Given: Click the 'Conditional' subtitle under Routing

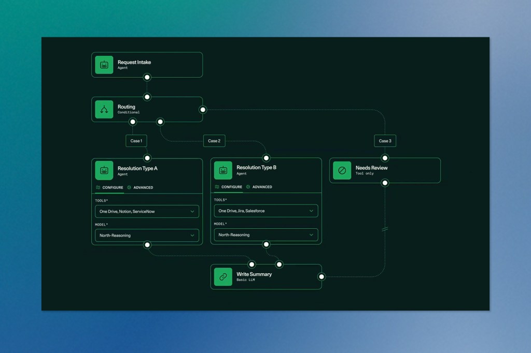Looking at the screenshot, I should click(x=129, y=112).
